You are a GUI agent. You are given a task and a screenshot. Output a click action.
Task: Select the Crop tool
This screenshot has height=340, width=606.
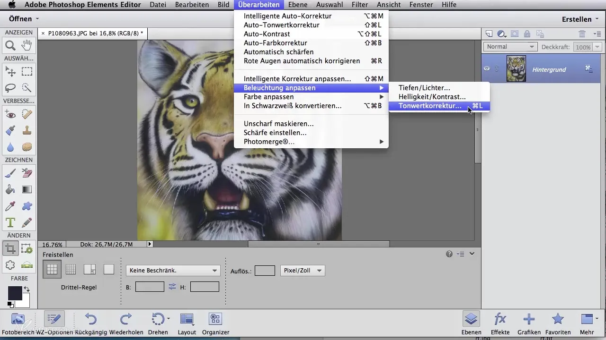(x=10, y=248)
